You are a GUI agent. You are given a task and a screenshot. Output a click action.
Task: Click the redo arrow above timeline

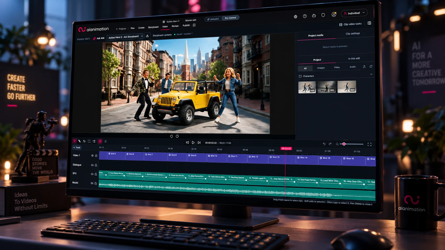330,144
